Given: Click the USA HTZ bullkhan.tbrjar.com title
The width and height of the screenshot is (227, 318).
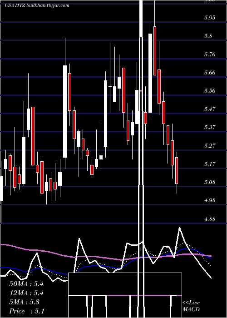Looking at the screenshot, I should click(37, 5).
